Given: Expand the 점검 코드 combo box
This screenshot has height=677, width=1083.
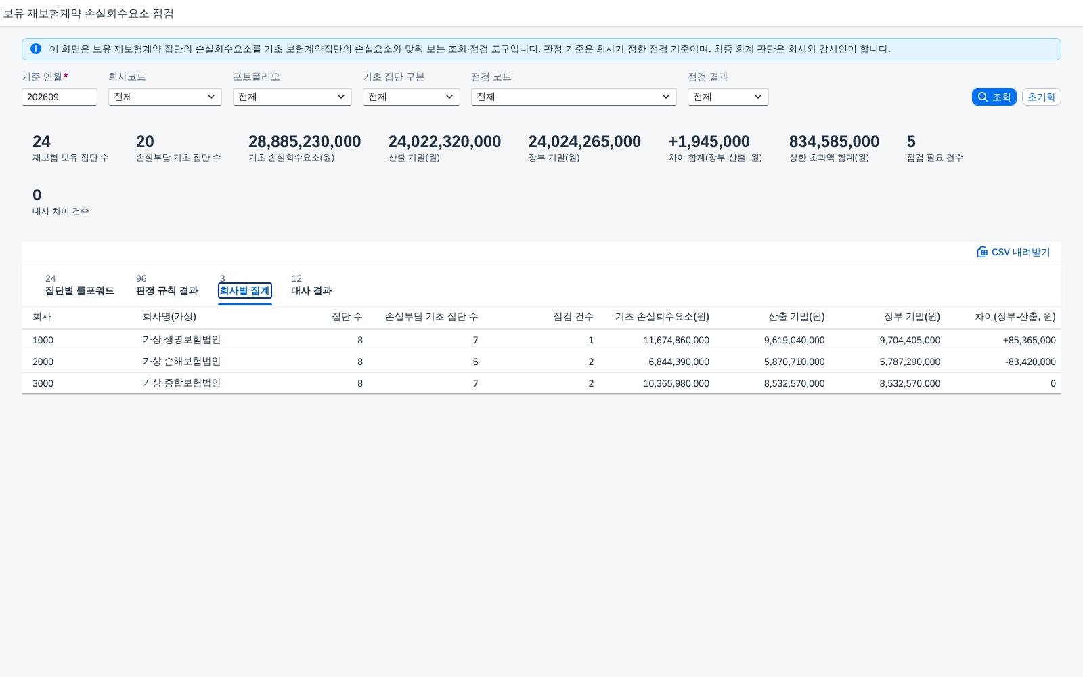Looking at the screenshot, I should 574,97.
